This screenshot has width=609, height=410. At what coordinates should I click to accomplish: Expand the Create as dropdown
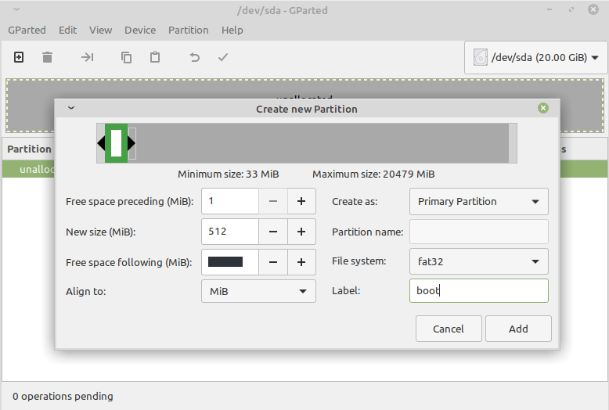tap(478, 201)
